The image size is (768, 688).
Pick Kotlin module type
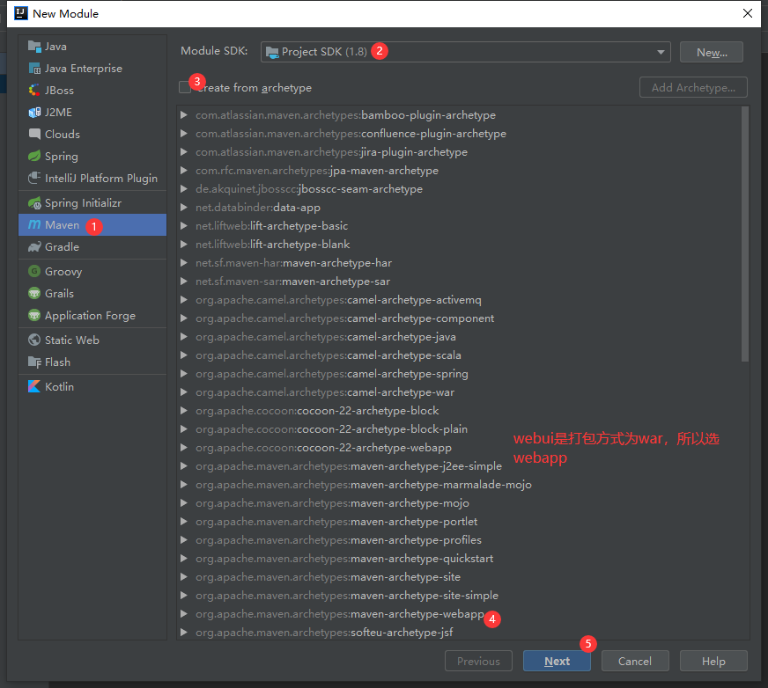(x=92, y=386)
